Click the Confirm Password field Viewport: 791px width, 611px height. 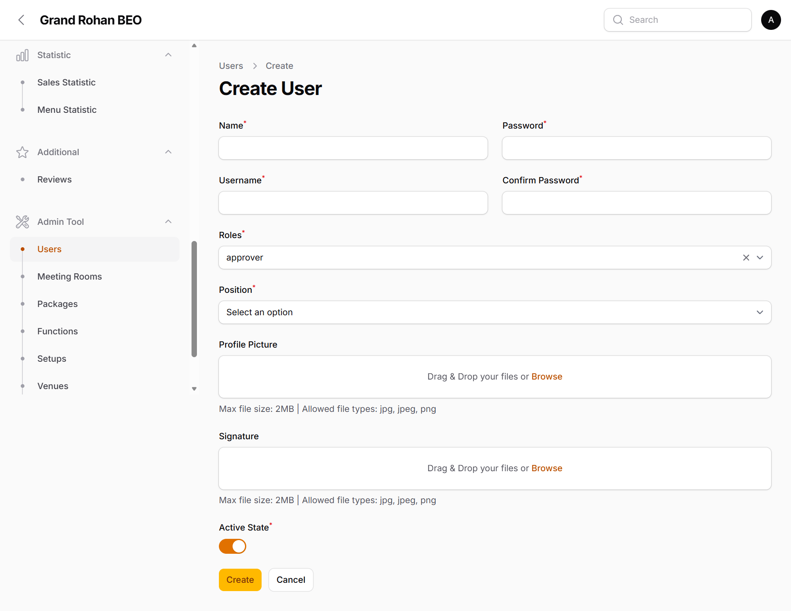637,203
